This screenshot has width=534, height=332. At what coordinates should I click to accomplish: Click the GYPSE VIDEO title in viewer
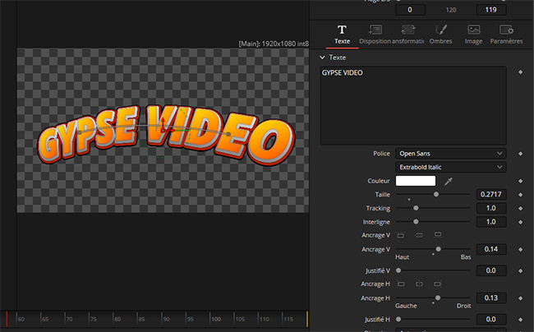[166, 135]
